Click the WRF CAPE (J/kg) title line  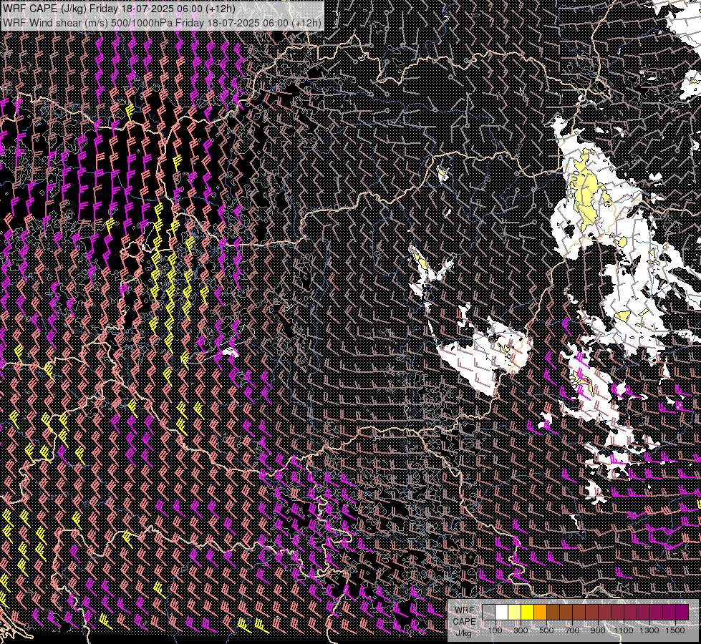click(x=119, y=9)
